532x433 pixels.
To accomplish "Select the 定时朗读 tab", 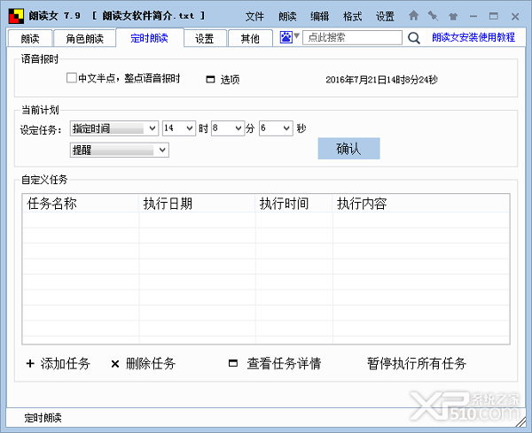I will click(149, 37).
